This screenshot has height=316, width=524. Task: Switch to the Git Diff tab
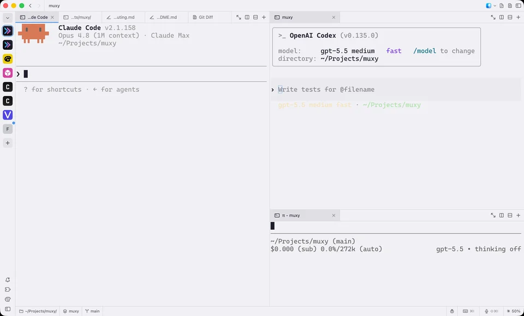pos(210,17)
